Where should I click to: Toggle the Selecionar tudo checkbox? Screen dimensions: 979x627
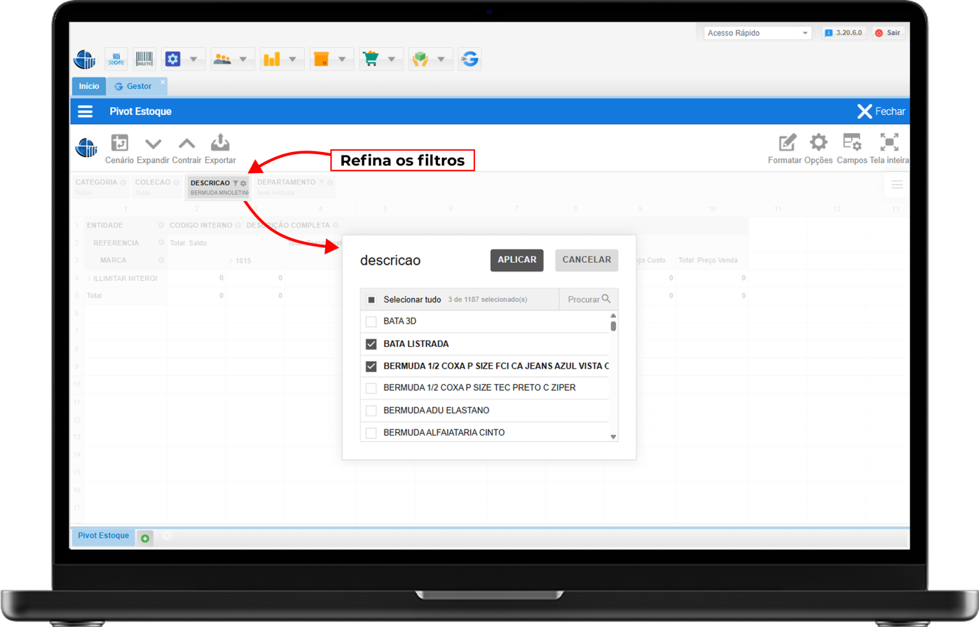click(x=371, y=300)
